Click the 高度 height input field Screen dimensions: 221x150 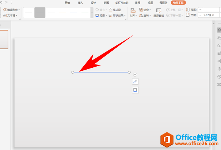pyautogui.click(x=211, y=10)
